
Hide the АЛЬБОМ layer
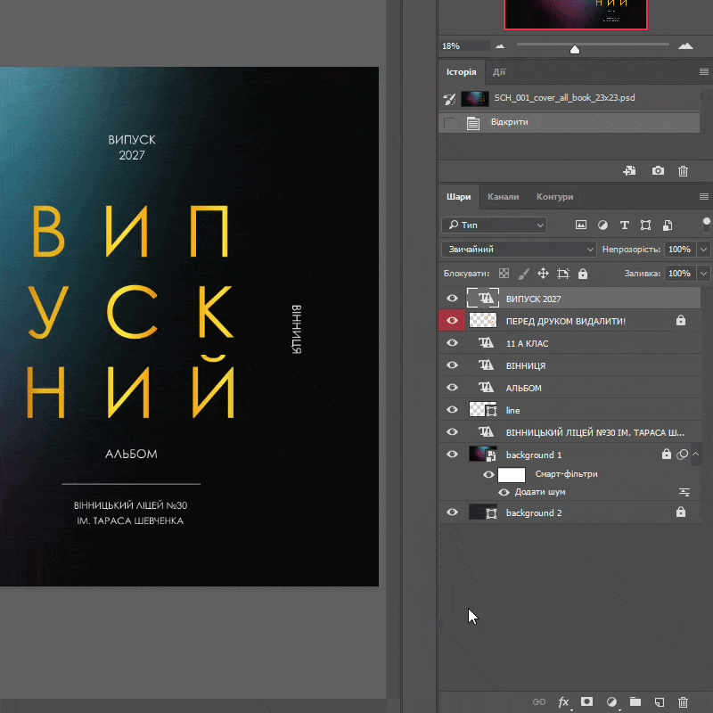pyautogui.click(x=452, y=388)
